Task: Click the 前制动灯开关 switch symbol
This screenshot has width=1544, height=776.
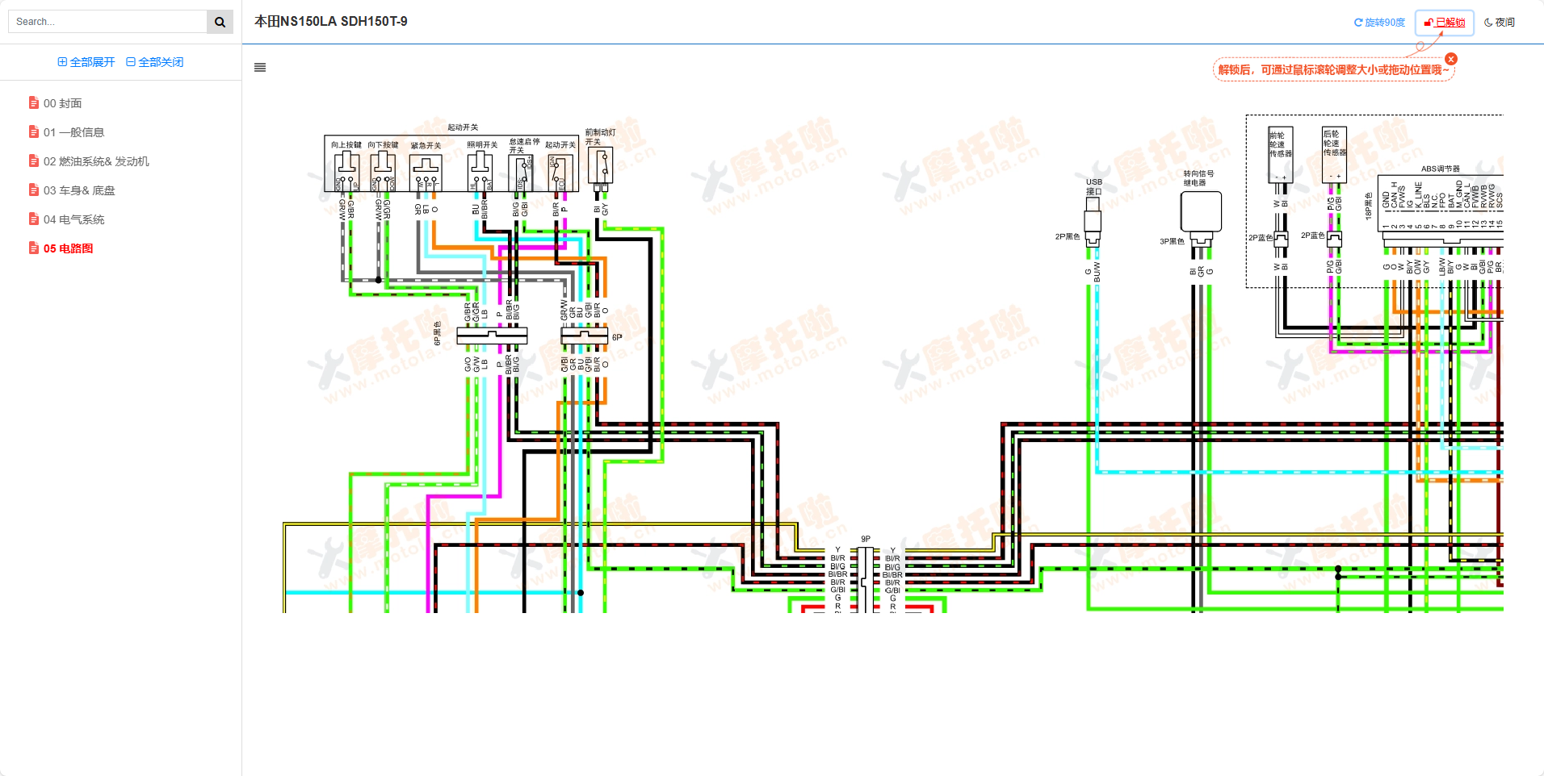Action: point(600,166)
